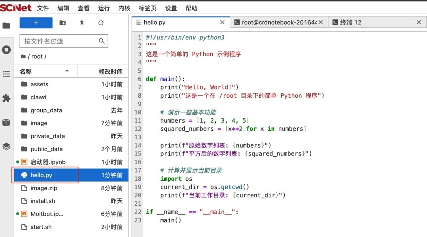Click the upload files icon
Image resolution: width=427 pixels, height=237 pixels.
81,23
